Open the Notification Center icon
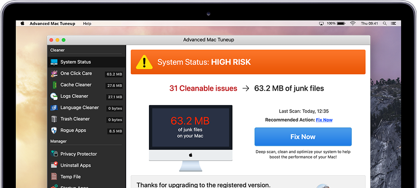The width and height of the screenshot is (417, 188). tap(393, 23)
